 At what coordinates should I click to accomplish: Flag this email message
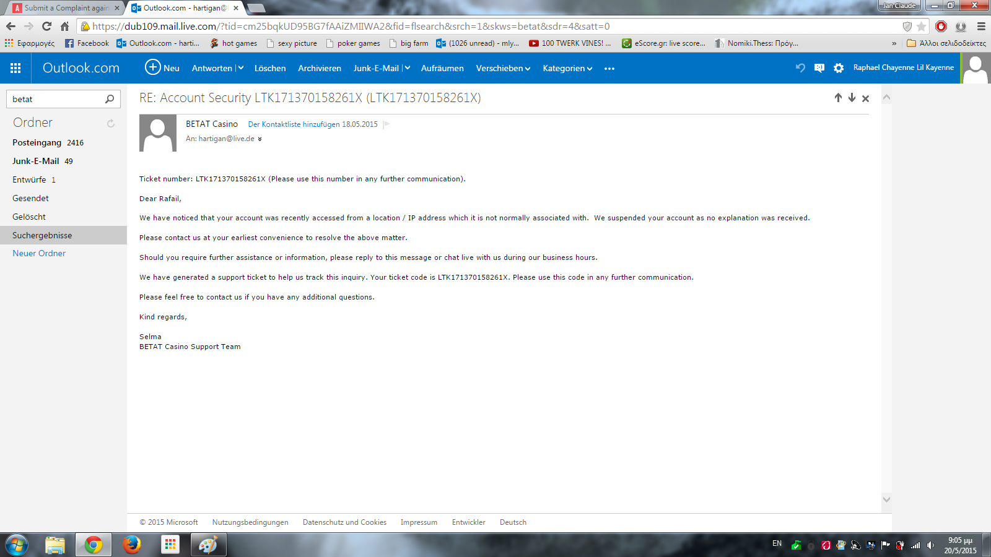386,124
